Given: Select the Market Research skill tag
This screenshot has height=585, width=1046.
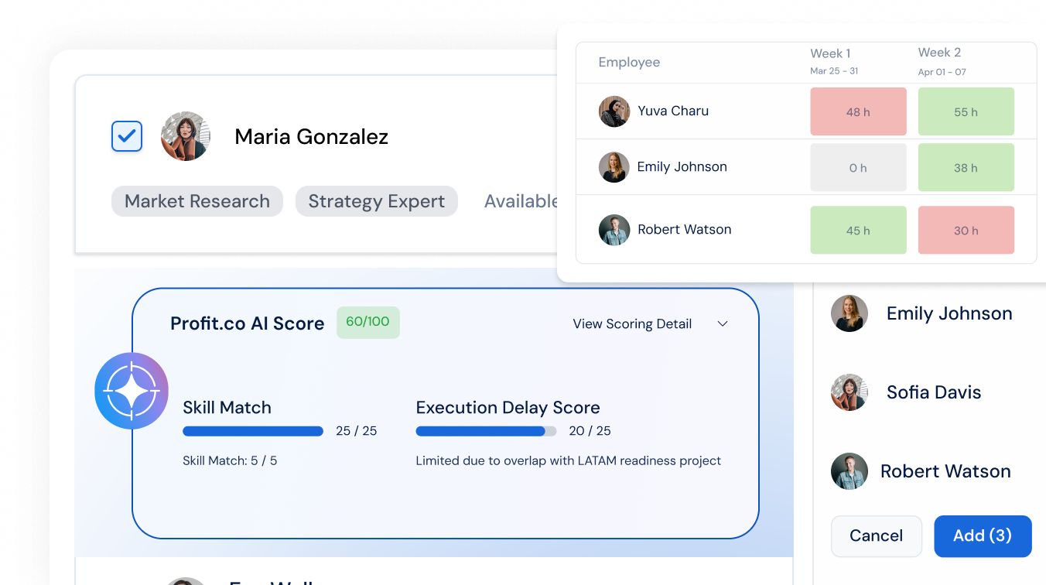Looking at the screenshot, I should point(197,201).
